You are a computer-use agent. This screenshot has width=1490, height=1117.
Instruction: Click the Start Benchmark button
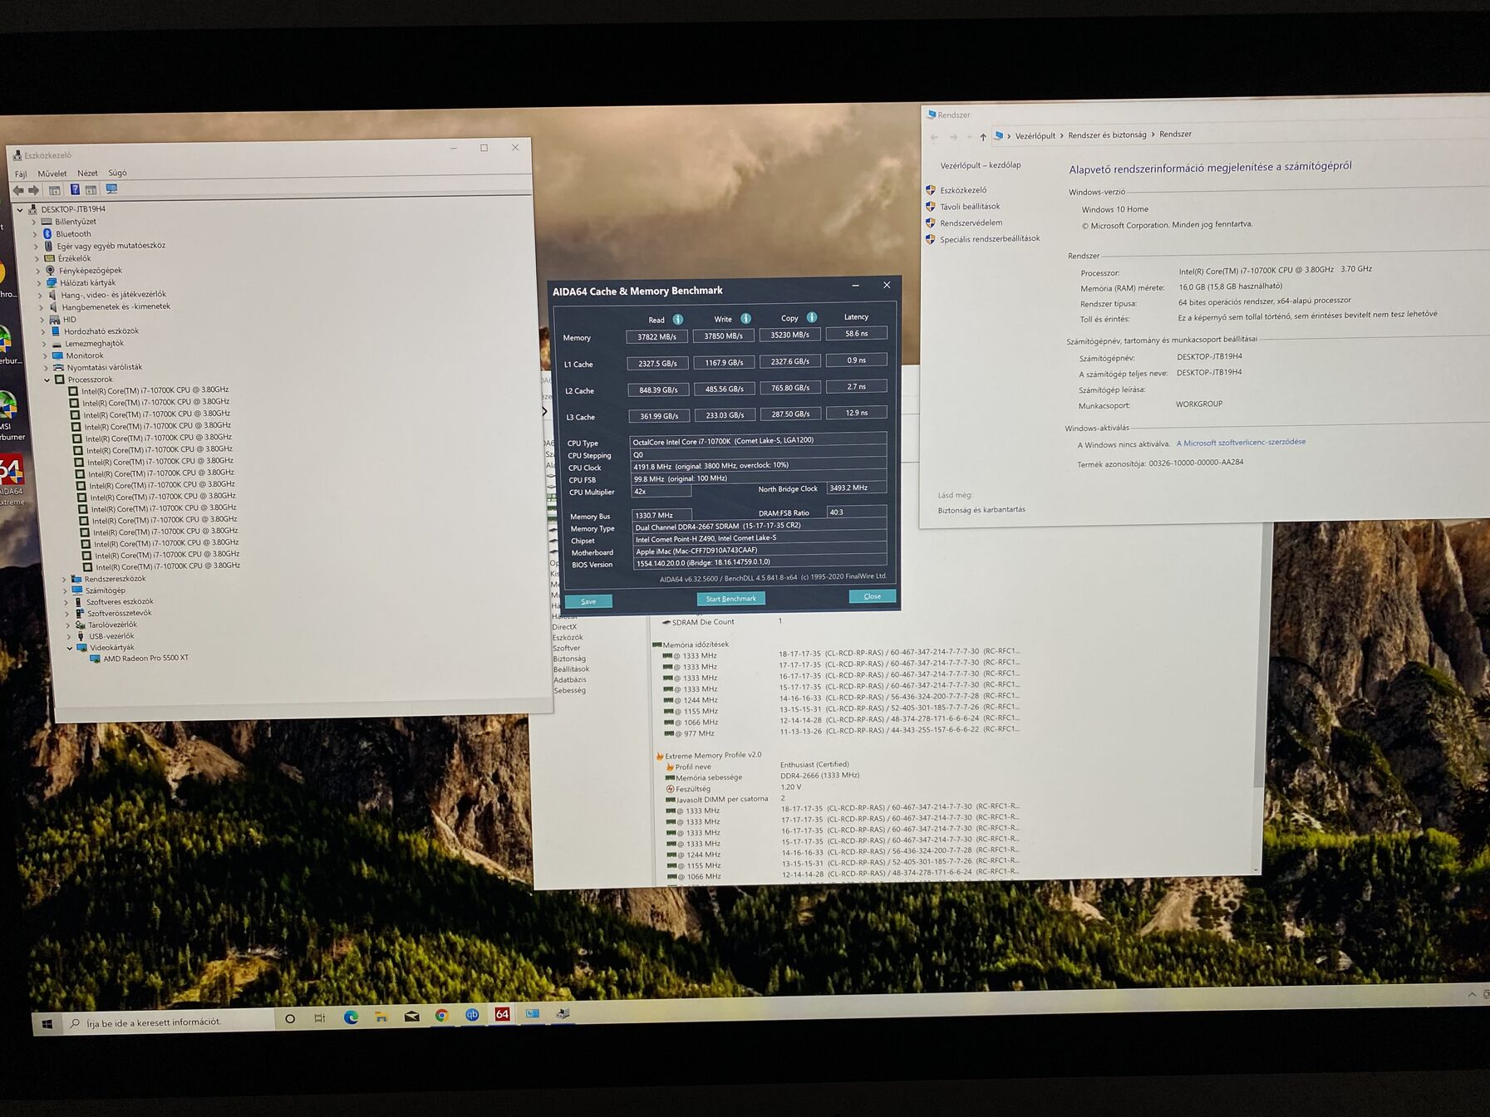(x=730, y=599)
